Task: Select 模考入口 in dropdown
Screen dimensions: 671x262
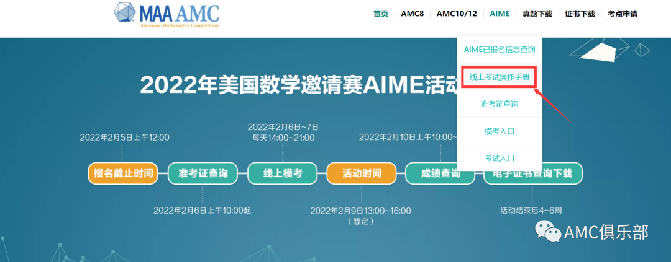Action: [x=500, y=131]
